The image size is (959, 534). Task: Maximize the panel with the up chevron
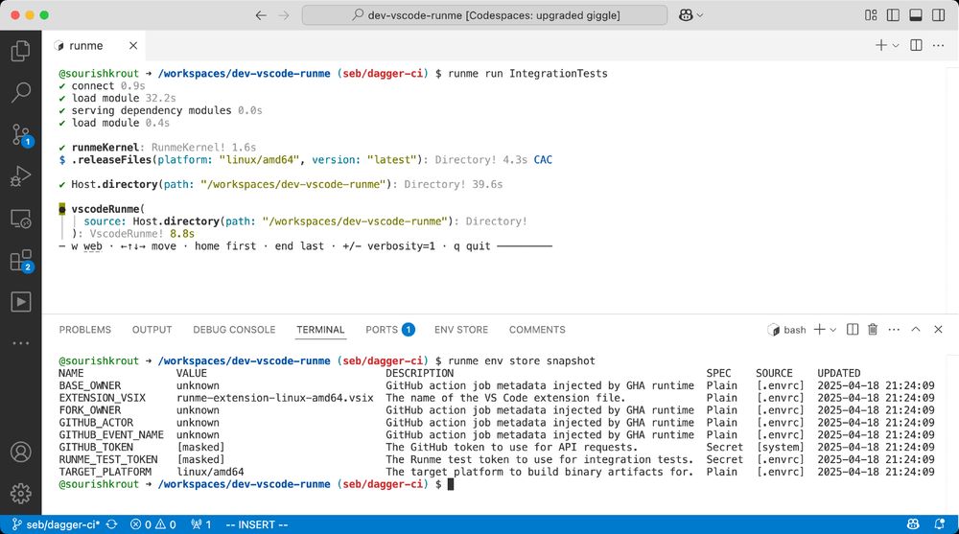click(916, 329)
